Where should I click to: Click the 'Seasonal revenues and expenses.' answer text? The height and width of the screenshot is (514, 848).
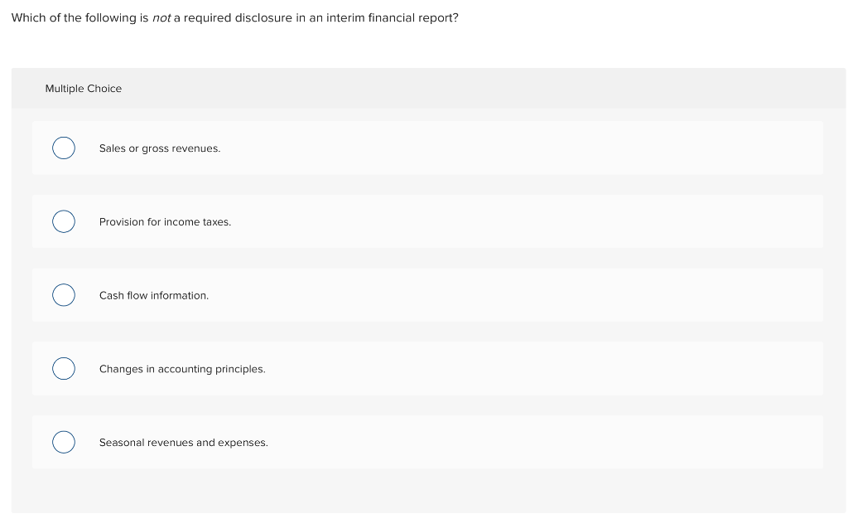[x=183, y=443]
